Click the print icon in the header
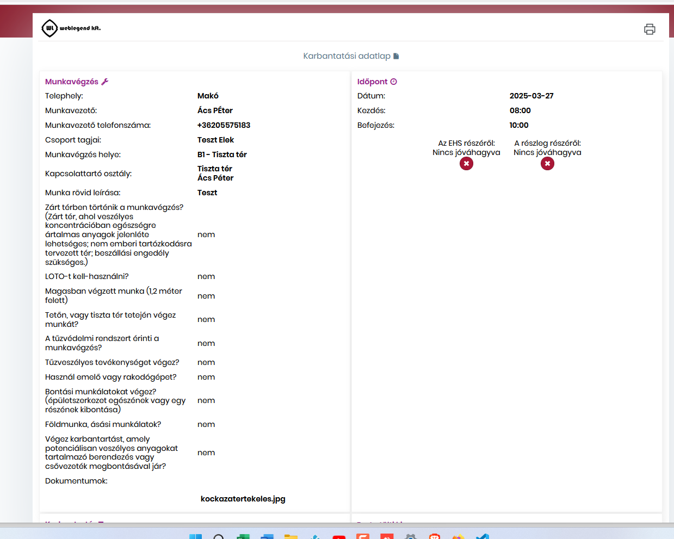This screenshot has height=539, width=674. coord(650,29)
